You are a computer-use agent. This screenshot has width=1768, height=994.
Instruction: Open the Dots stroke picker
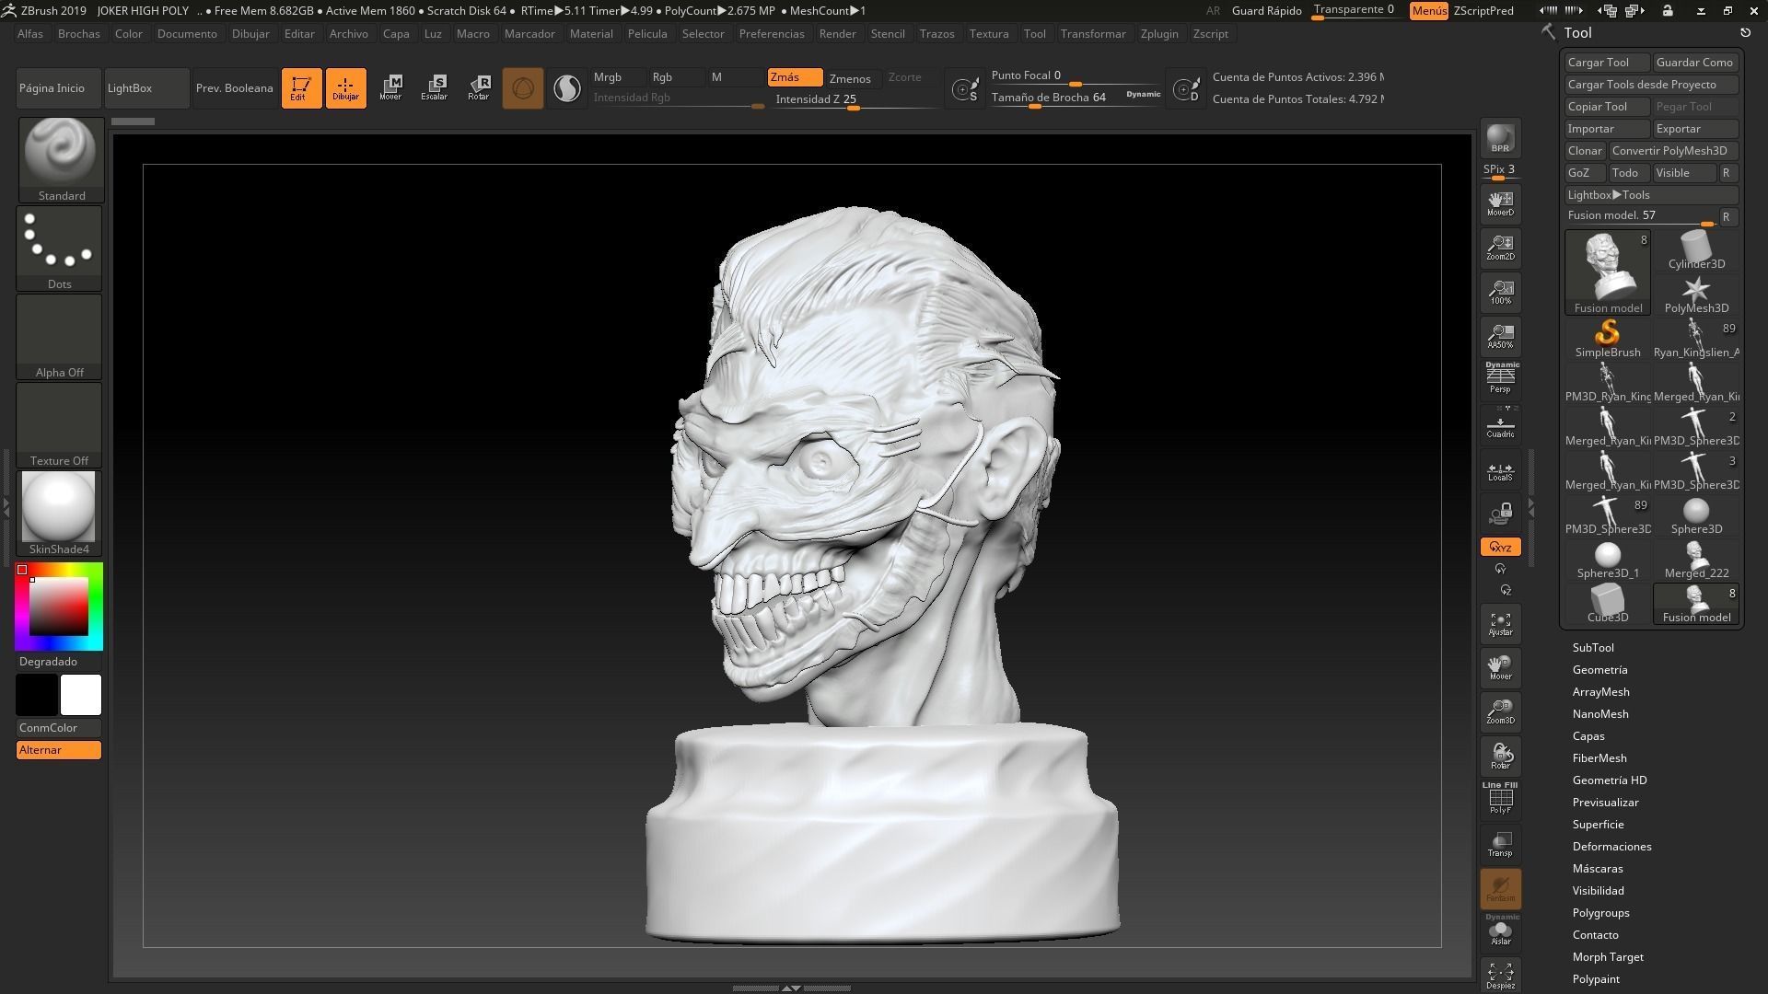point(60,248)
